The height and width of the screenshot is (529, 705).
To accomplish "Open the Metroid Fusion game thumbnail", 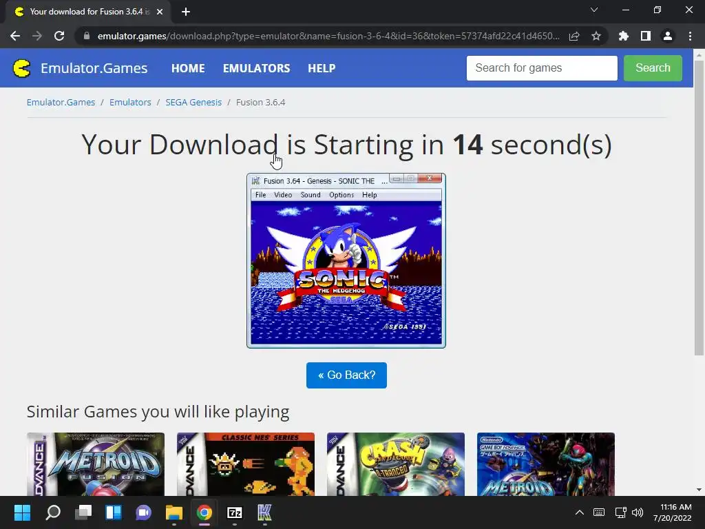I will 96,464.
